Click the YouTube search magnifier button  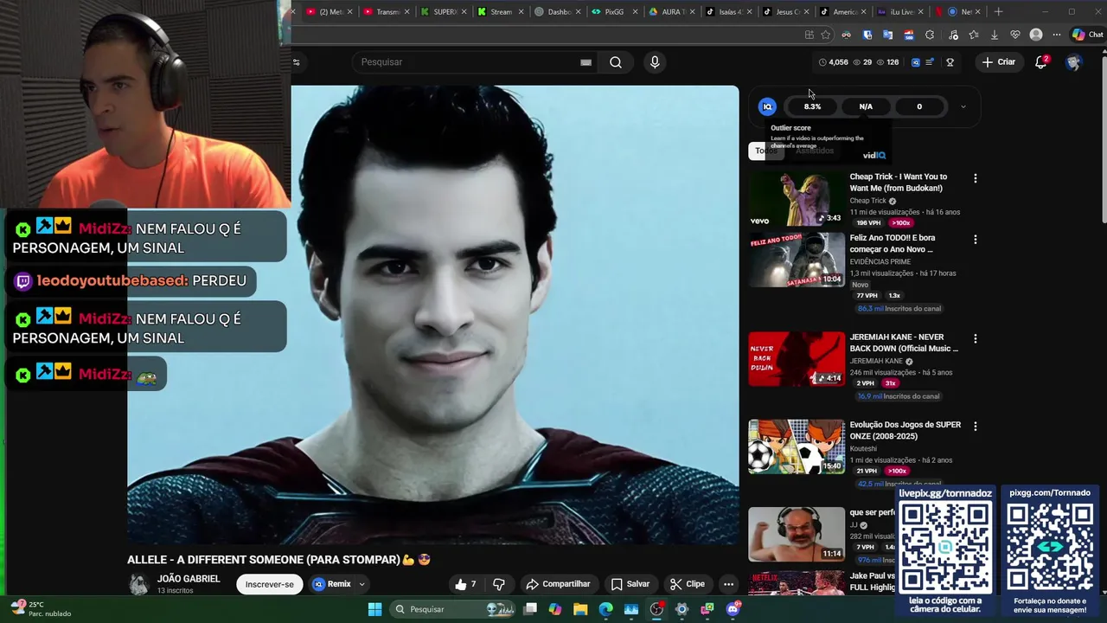pos(616,62)
